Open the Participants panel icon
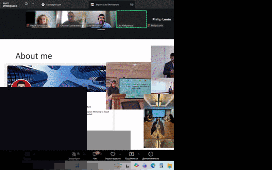 coord(74,154)
